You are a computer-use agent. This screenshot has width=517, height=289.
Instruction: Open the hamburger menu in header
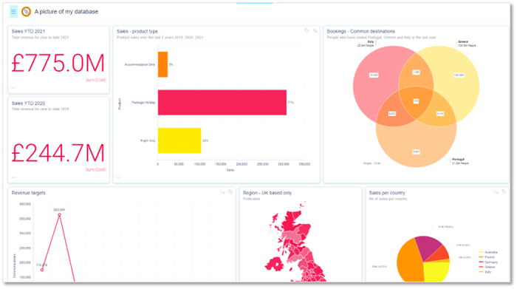13,12
